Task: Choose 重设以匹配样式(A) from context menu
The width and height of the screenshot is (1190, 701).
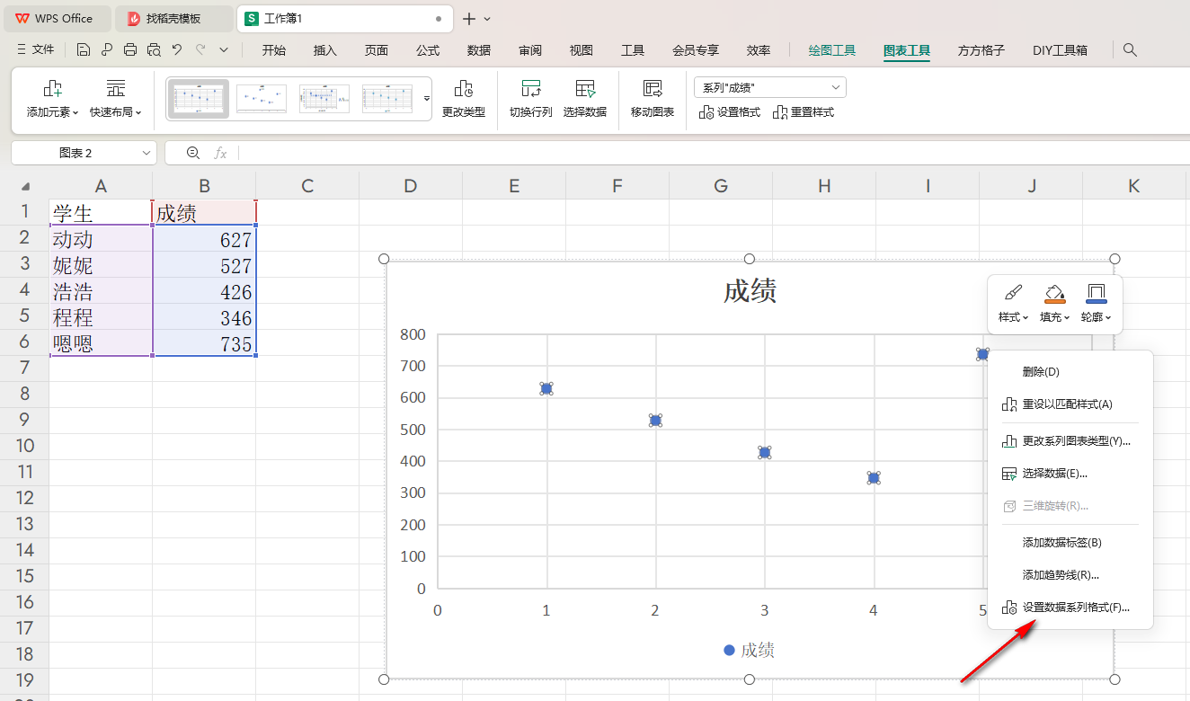Action: point(1070,404)
